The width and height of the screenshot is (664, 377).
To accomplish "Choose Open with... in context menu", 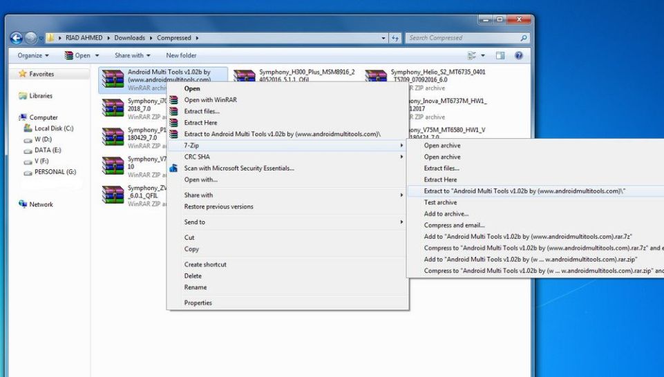I will pos(288,180).
